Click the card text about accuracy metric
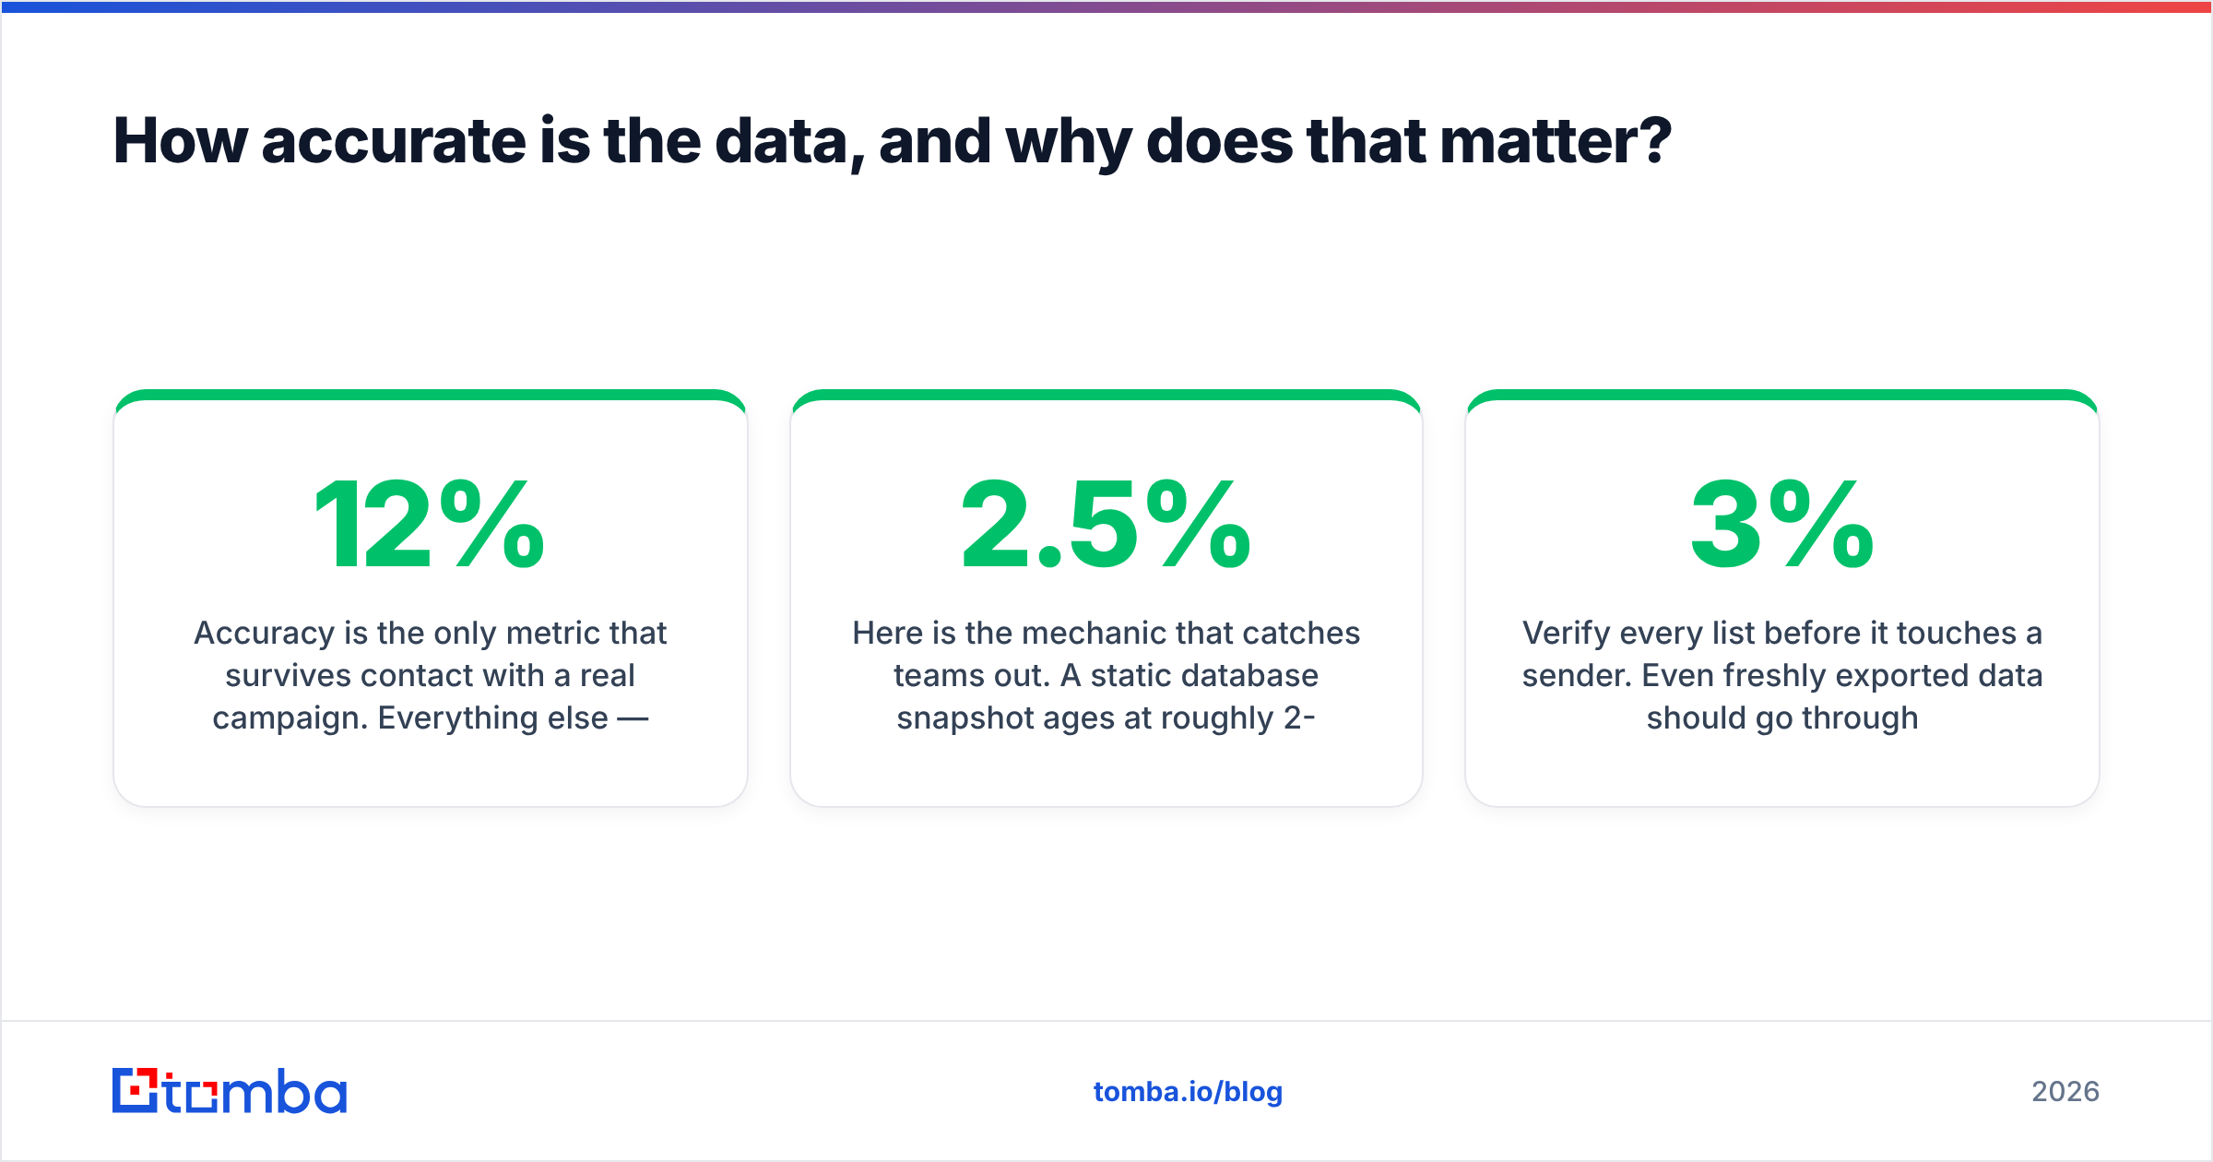 point(430,675)
